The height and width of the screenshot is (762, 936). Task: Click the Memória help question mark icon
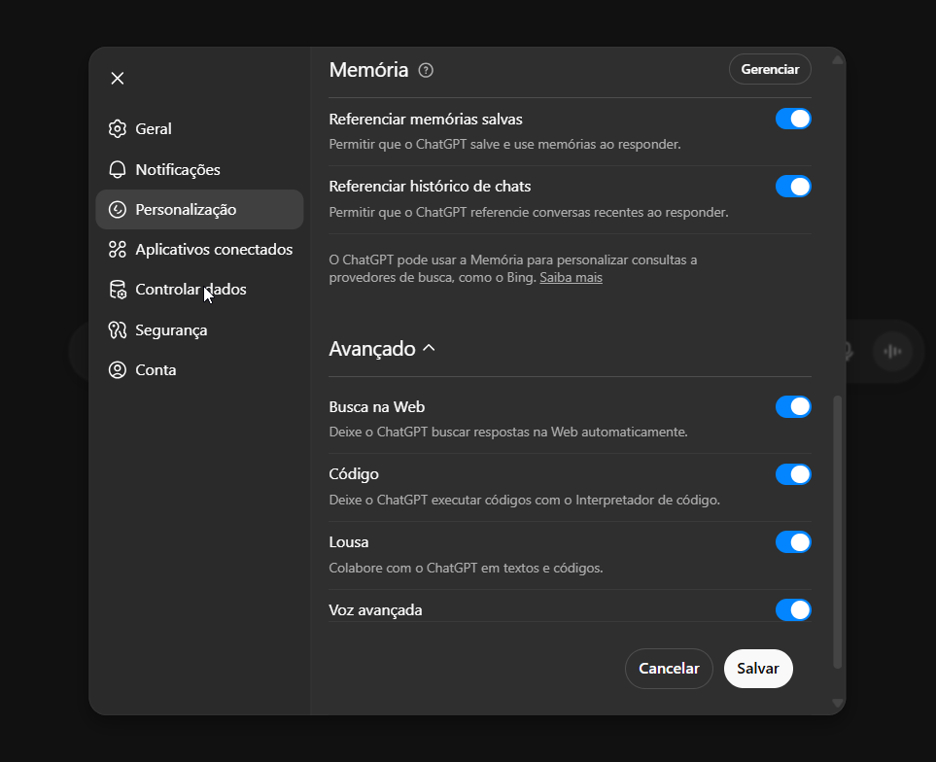425,69
